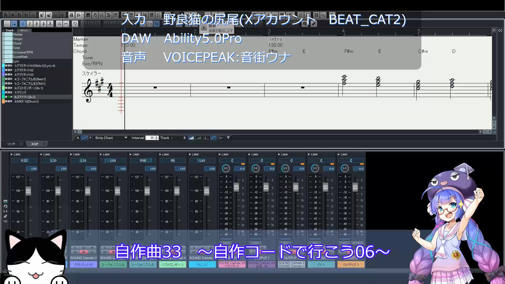Open the score editor icon with note symbol

[x=95, y=15]
